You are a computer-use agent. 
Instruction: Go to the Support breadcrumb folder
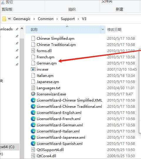tap(68, 19)
